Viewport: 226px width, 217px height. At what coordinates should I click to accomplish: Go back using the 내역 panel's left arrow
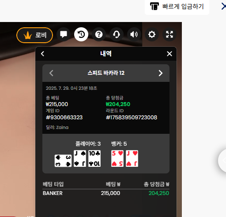[x=42, y=54]
